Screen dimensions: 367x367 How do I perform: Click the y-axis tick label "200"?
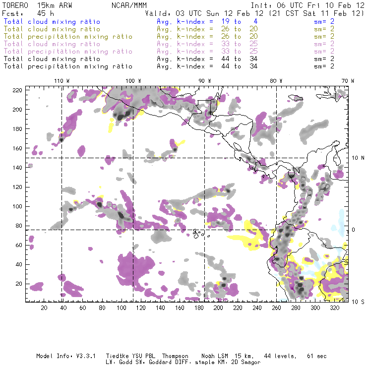click(17, 110)
